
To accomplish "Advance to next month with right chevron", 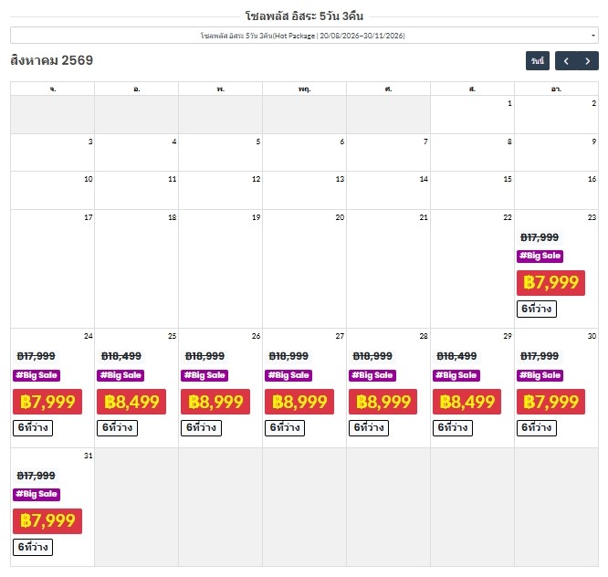I will pos(588,61).
